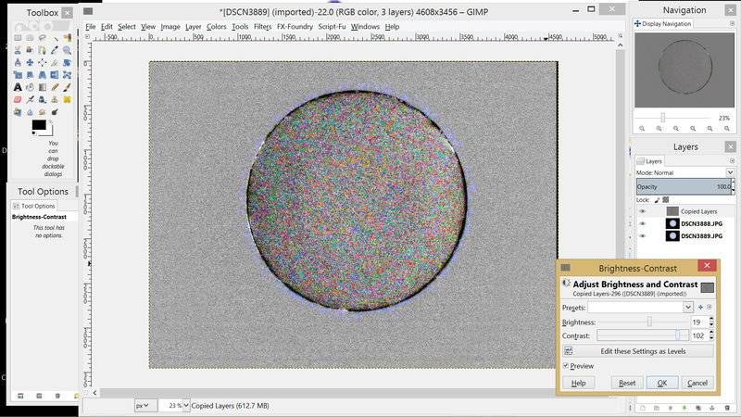
Task: Click the add preset plus icon
Action: [x=700, y=307]
